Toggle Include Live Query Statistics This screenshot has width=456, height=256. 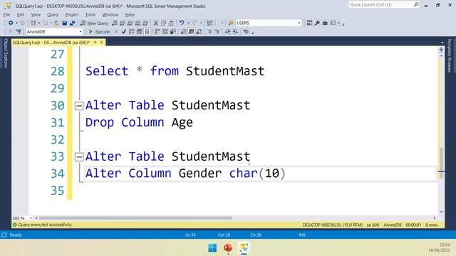click(165, 31)
